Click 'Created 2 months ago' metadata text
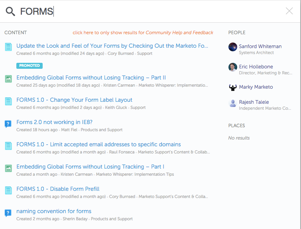 (38, 219)
